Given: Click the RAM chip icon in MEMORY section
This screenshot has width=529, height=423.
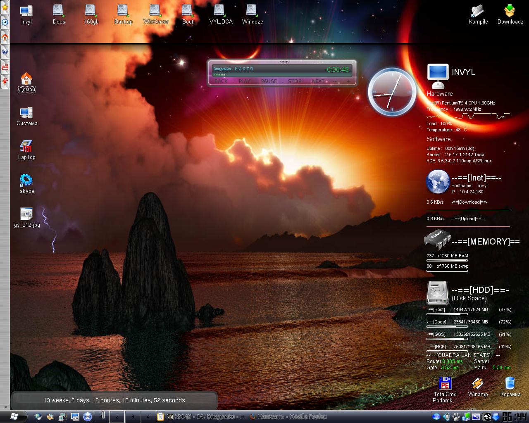Looking at the screenshot, I should tap(437, 239).
